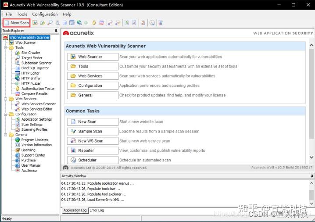Open Web Scanner from the toolbar icon

pos(35,23)
